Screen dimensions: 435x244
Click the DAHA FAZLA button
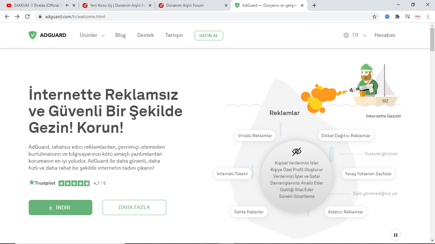pos(134,207)
